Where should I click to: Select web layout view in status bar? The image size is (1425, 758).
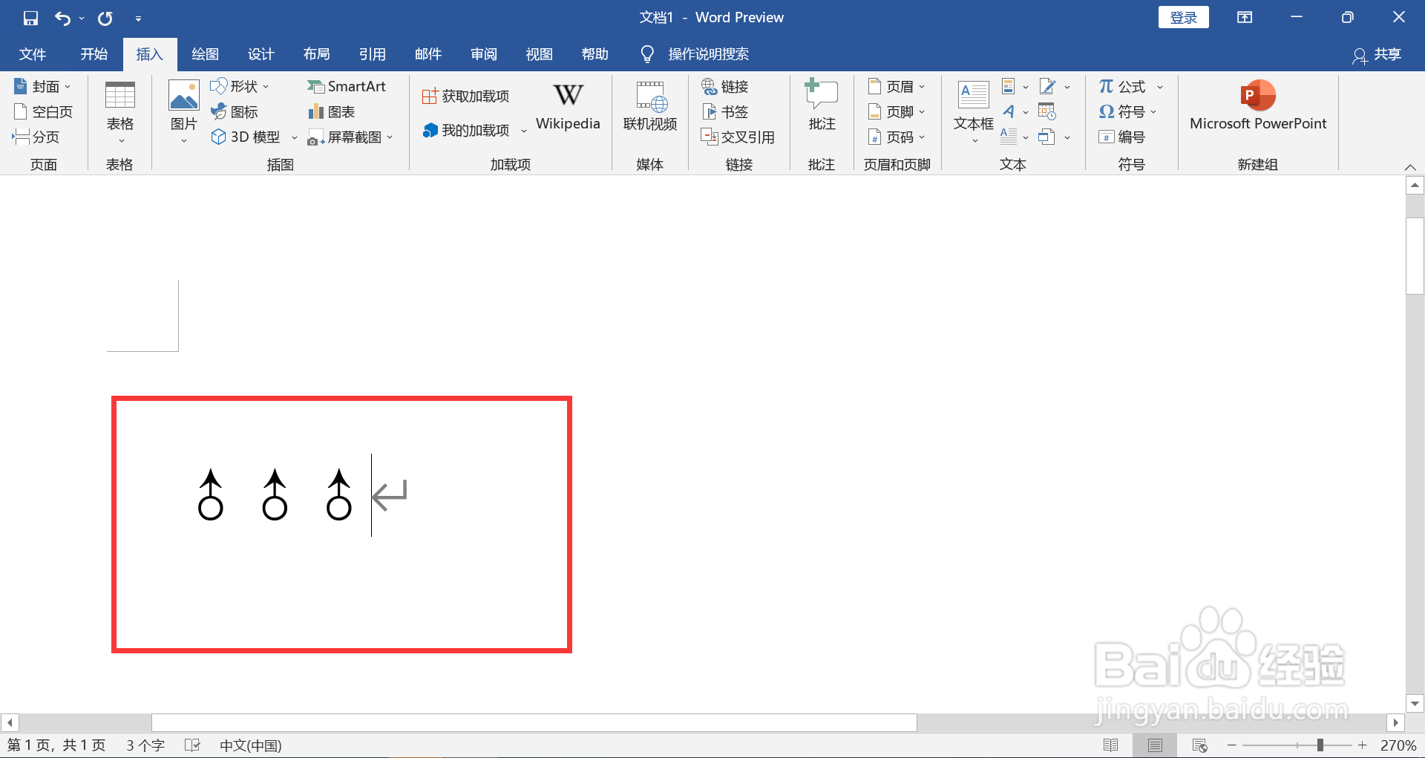[x=1200, y=745]
